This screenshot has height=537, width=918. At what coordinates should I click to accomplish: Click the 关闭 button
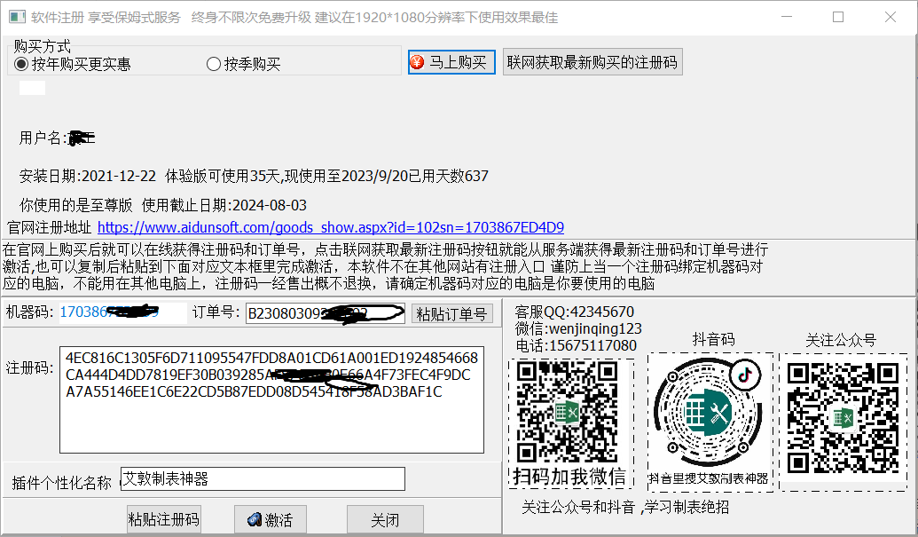pos(385,520)
